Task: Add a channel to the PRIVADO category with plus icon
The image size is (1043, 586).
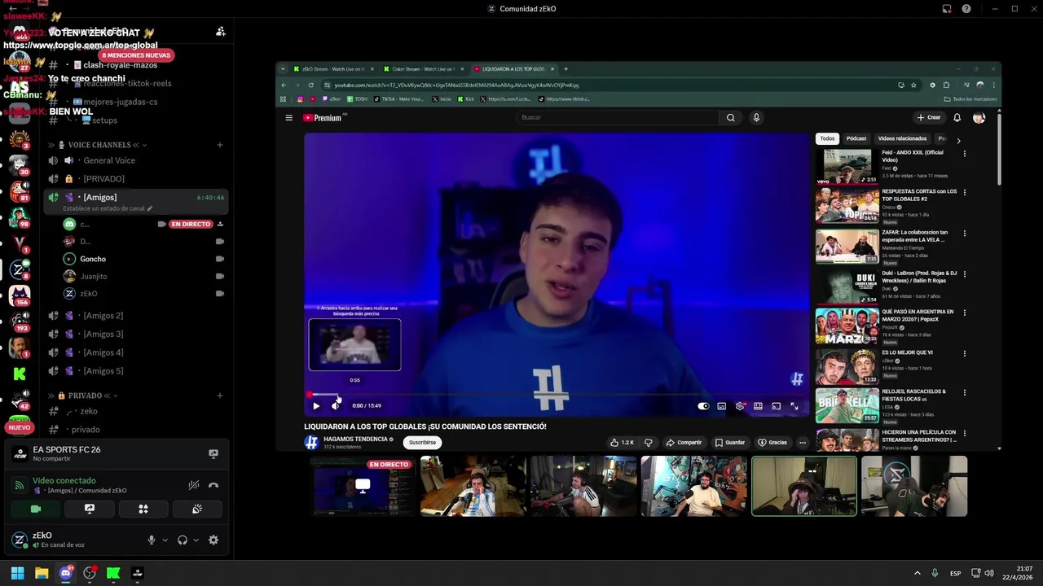Action: 220,396
